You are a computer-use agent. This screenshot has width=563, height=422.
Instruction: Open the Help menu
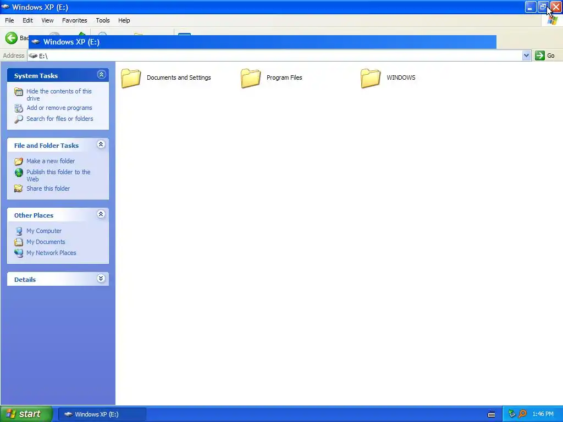[x=124, y=20]
